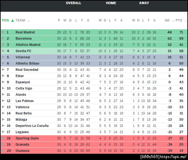The width and height of the screenshot is (188, 160).
Task: Expand the Real Madrid row triangle
Action: [x=3, y=32]
